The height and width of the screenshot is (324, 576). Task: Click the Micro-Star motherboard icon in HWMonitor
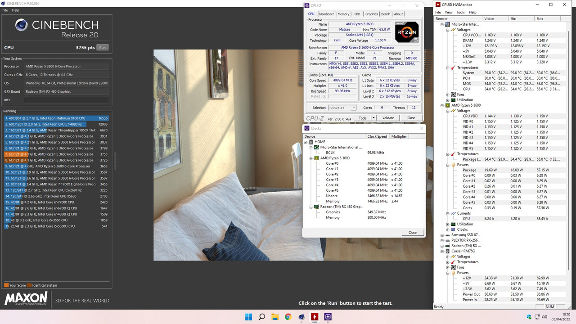448,24
